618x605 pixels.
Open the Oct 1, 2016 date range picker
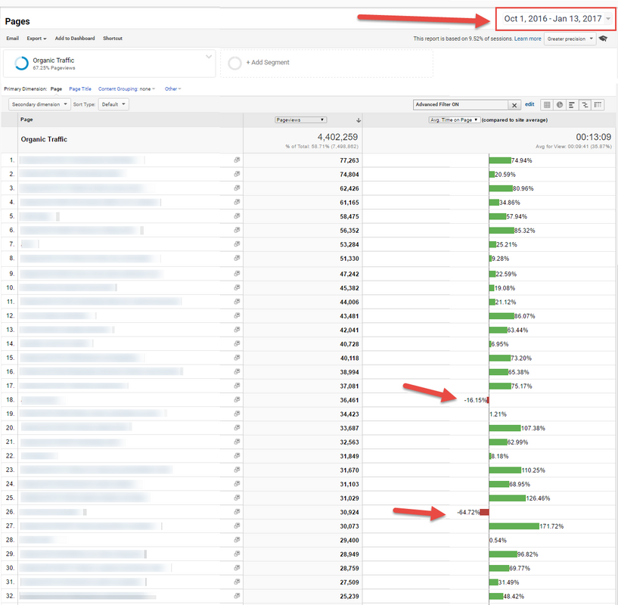[x=554, y=18]
